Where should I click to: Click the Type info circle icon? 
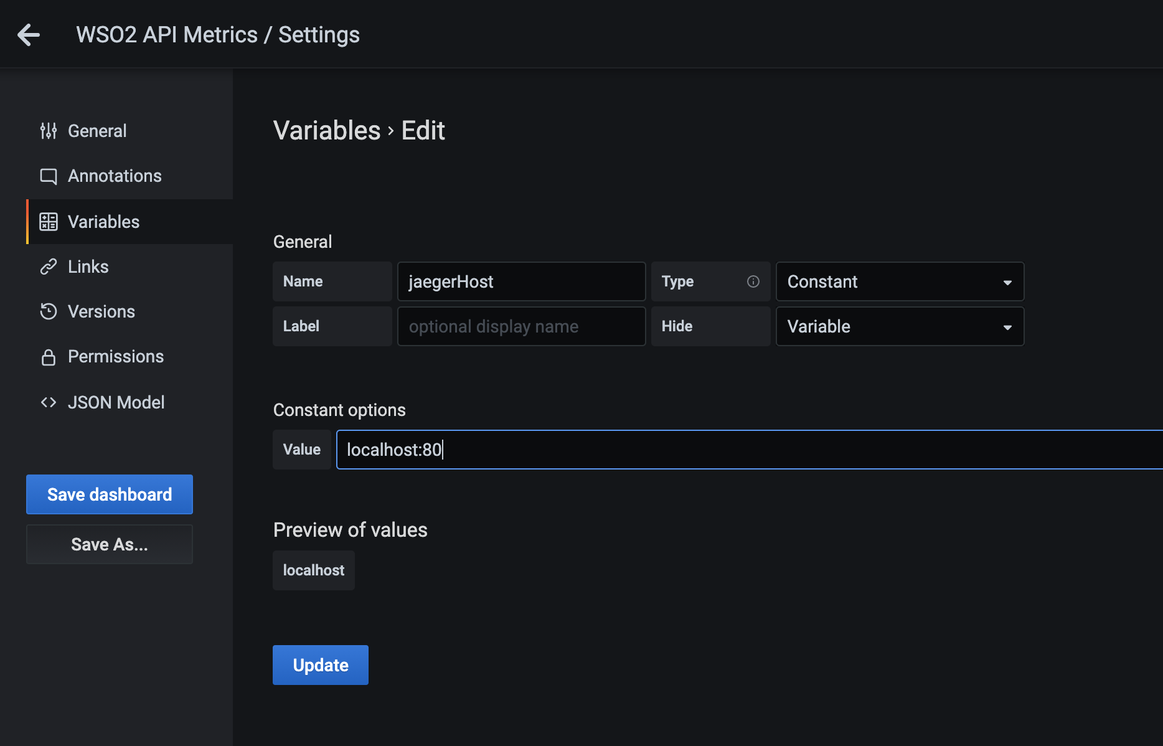(x=753, y=281)
